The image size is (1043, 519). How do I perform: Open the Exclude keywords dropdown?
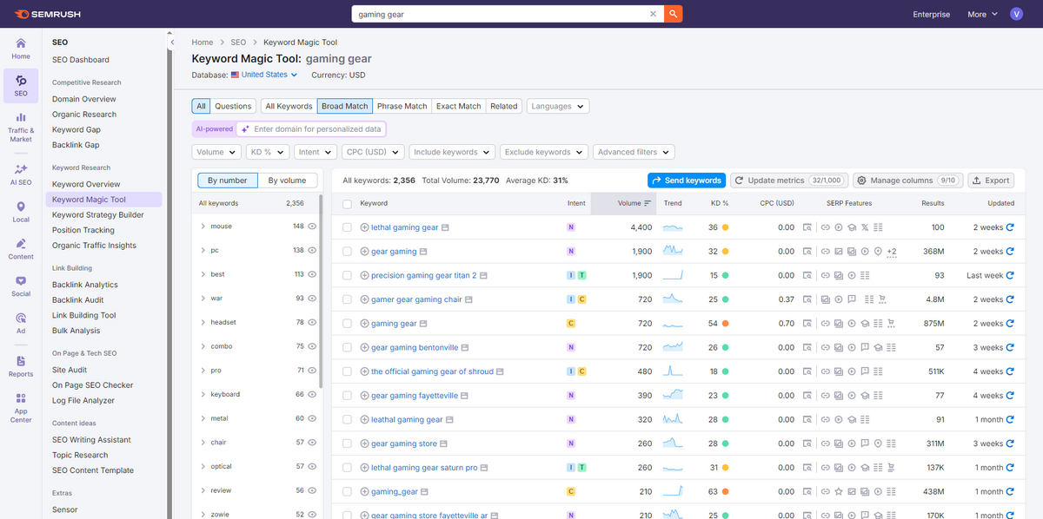click(544, 152)
